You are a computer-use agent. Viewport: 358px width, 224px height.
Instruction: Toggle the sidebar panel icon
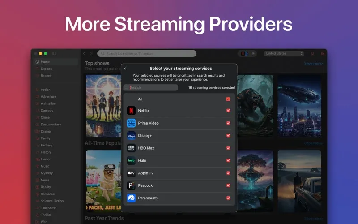coord(54,53)
